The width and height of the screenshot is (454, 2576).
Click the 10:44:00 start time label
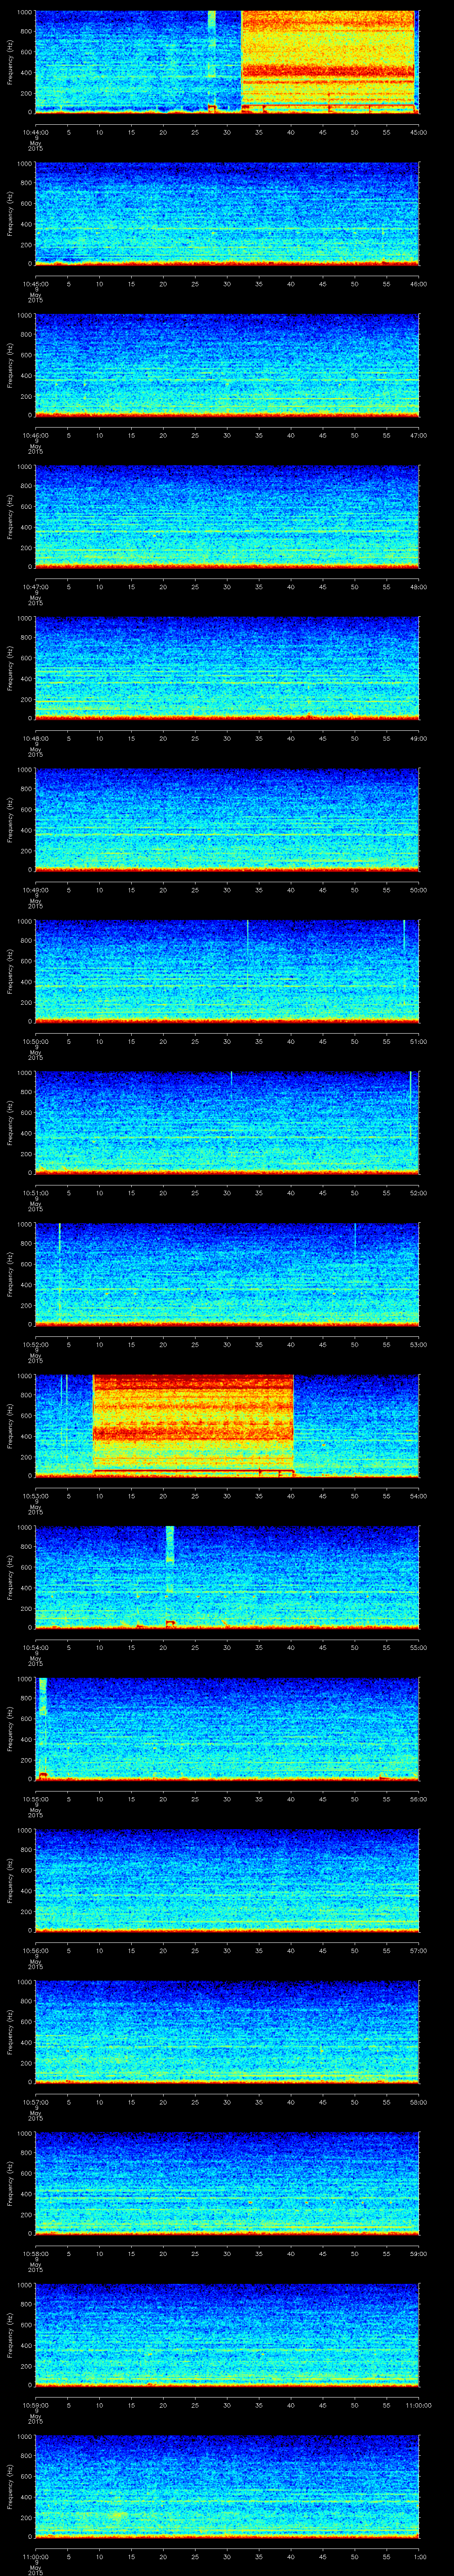[x=35, y=132]
